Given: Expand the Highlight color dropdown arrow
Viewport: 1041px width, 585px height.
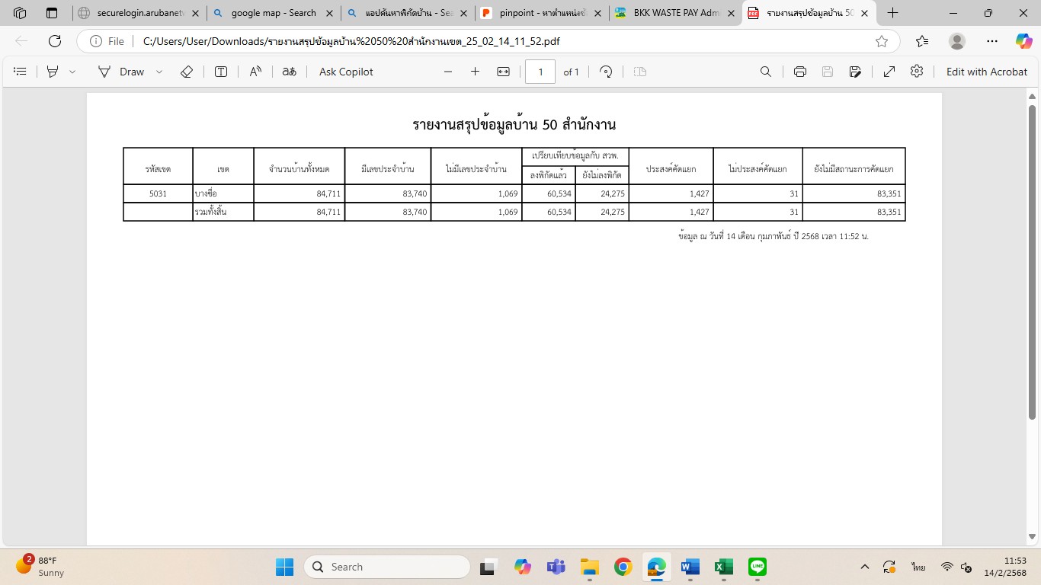Looking at the screenshot, I should point(72,72).
